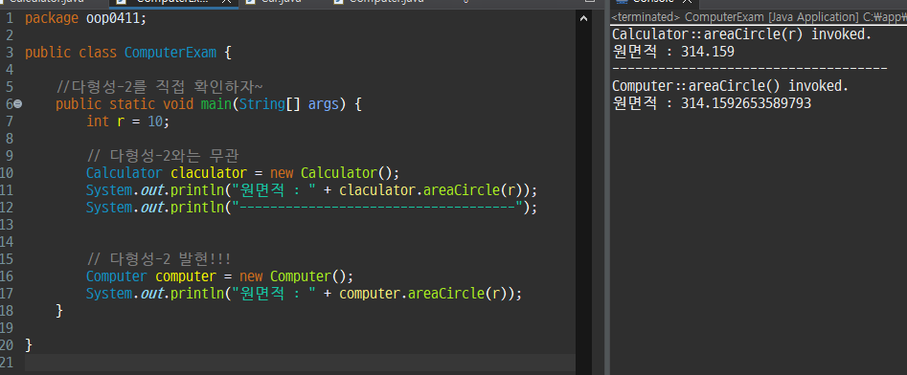
Task: Click the dashed separator line in console output
Action: pos(750,69)
